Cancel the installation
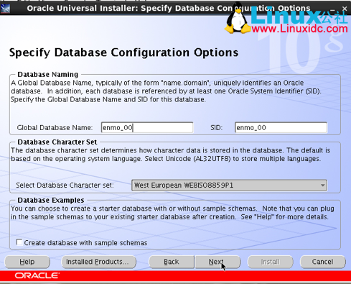Image resolution: width=351 pixels, height=284 pixels. 323,262
